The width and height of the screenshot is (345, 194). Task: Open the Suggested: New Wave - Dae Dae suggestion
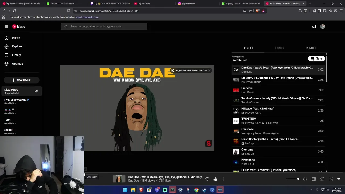(191, 70)
